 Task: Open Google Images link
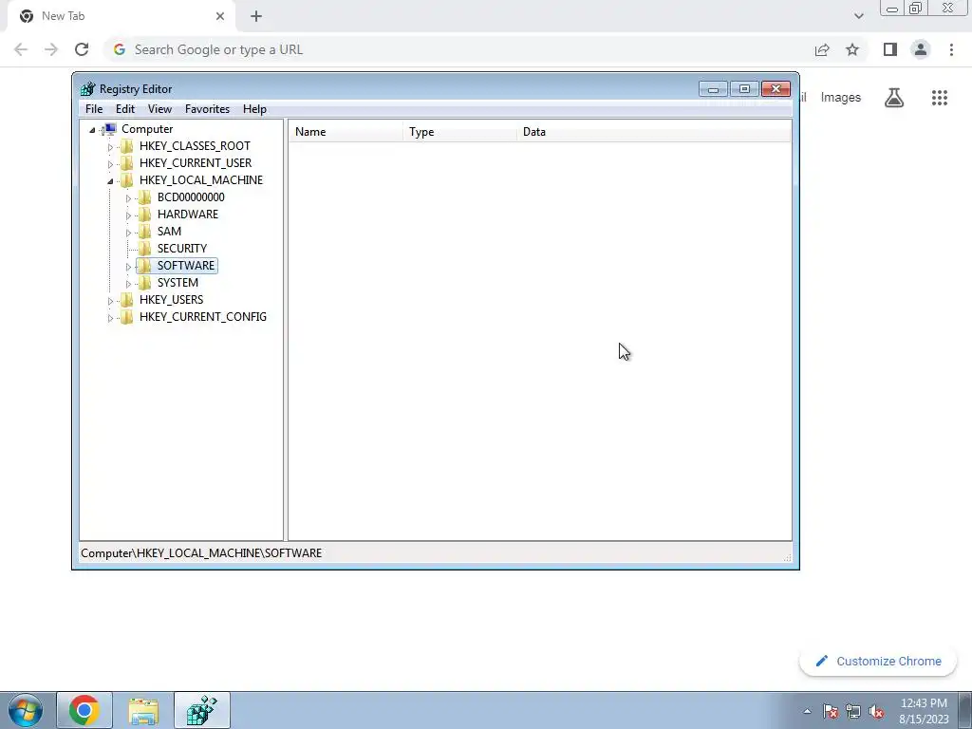coord(841,98)
